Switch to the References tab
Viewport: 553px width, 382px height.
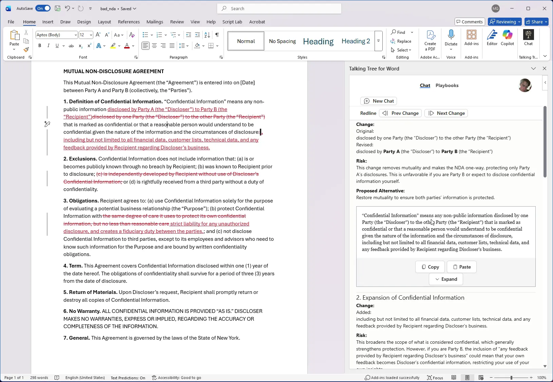click(x=129, y=22)
